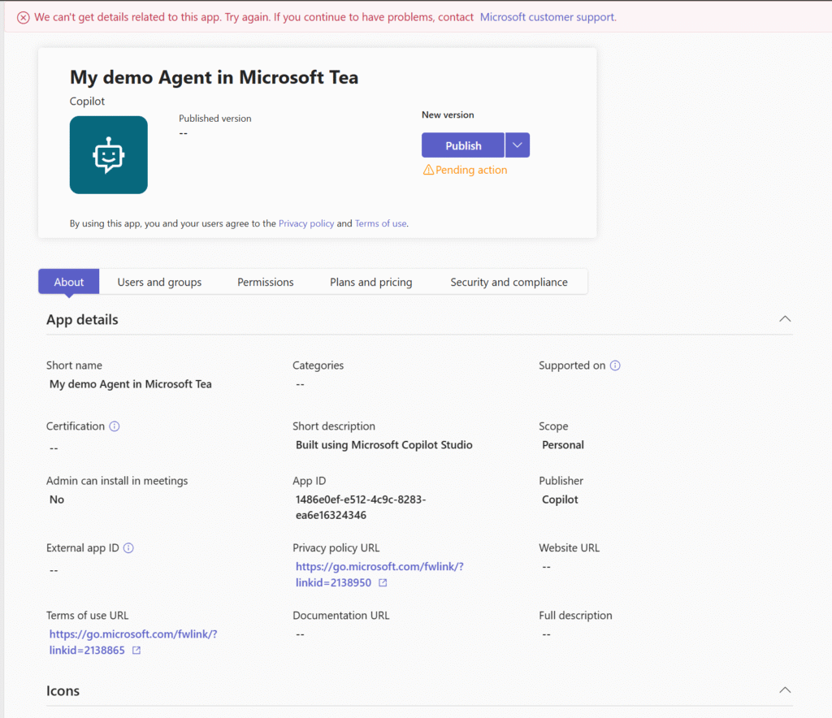The image size is (832, 718).
Task: Open the Privacy policy URL linkid=2138950
Action: 379,574
